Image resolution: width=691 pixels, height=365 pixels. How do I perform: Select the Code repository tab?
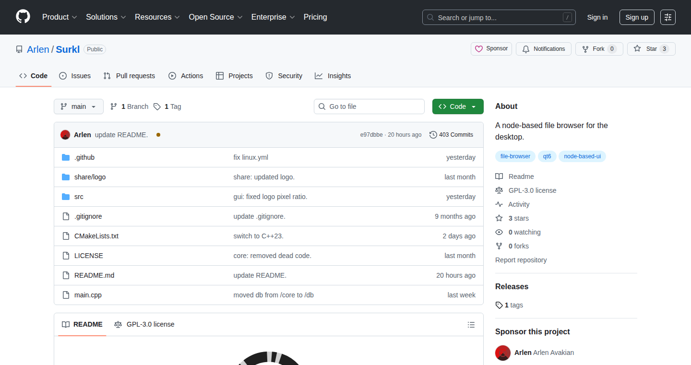coord(34,76)
